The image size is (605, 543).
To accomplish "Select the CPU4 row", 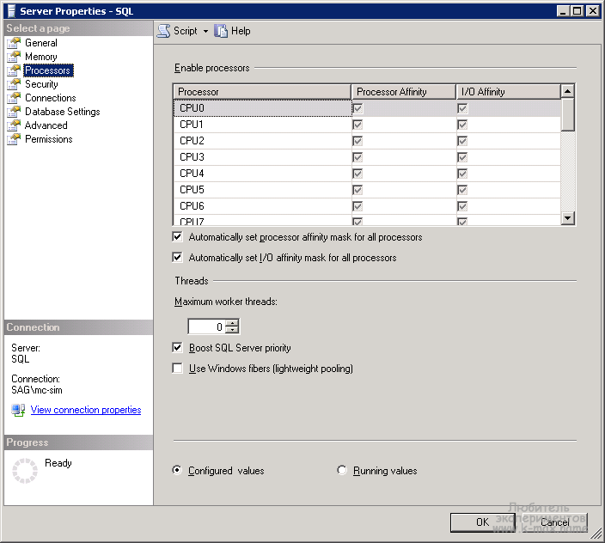I will pyautogui.click(x=367, y=174).
